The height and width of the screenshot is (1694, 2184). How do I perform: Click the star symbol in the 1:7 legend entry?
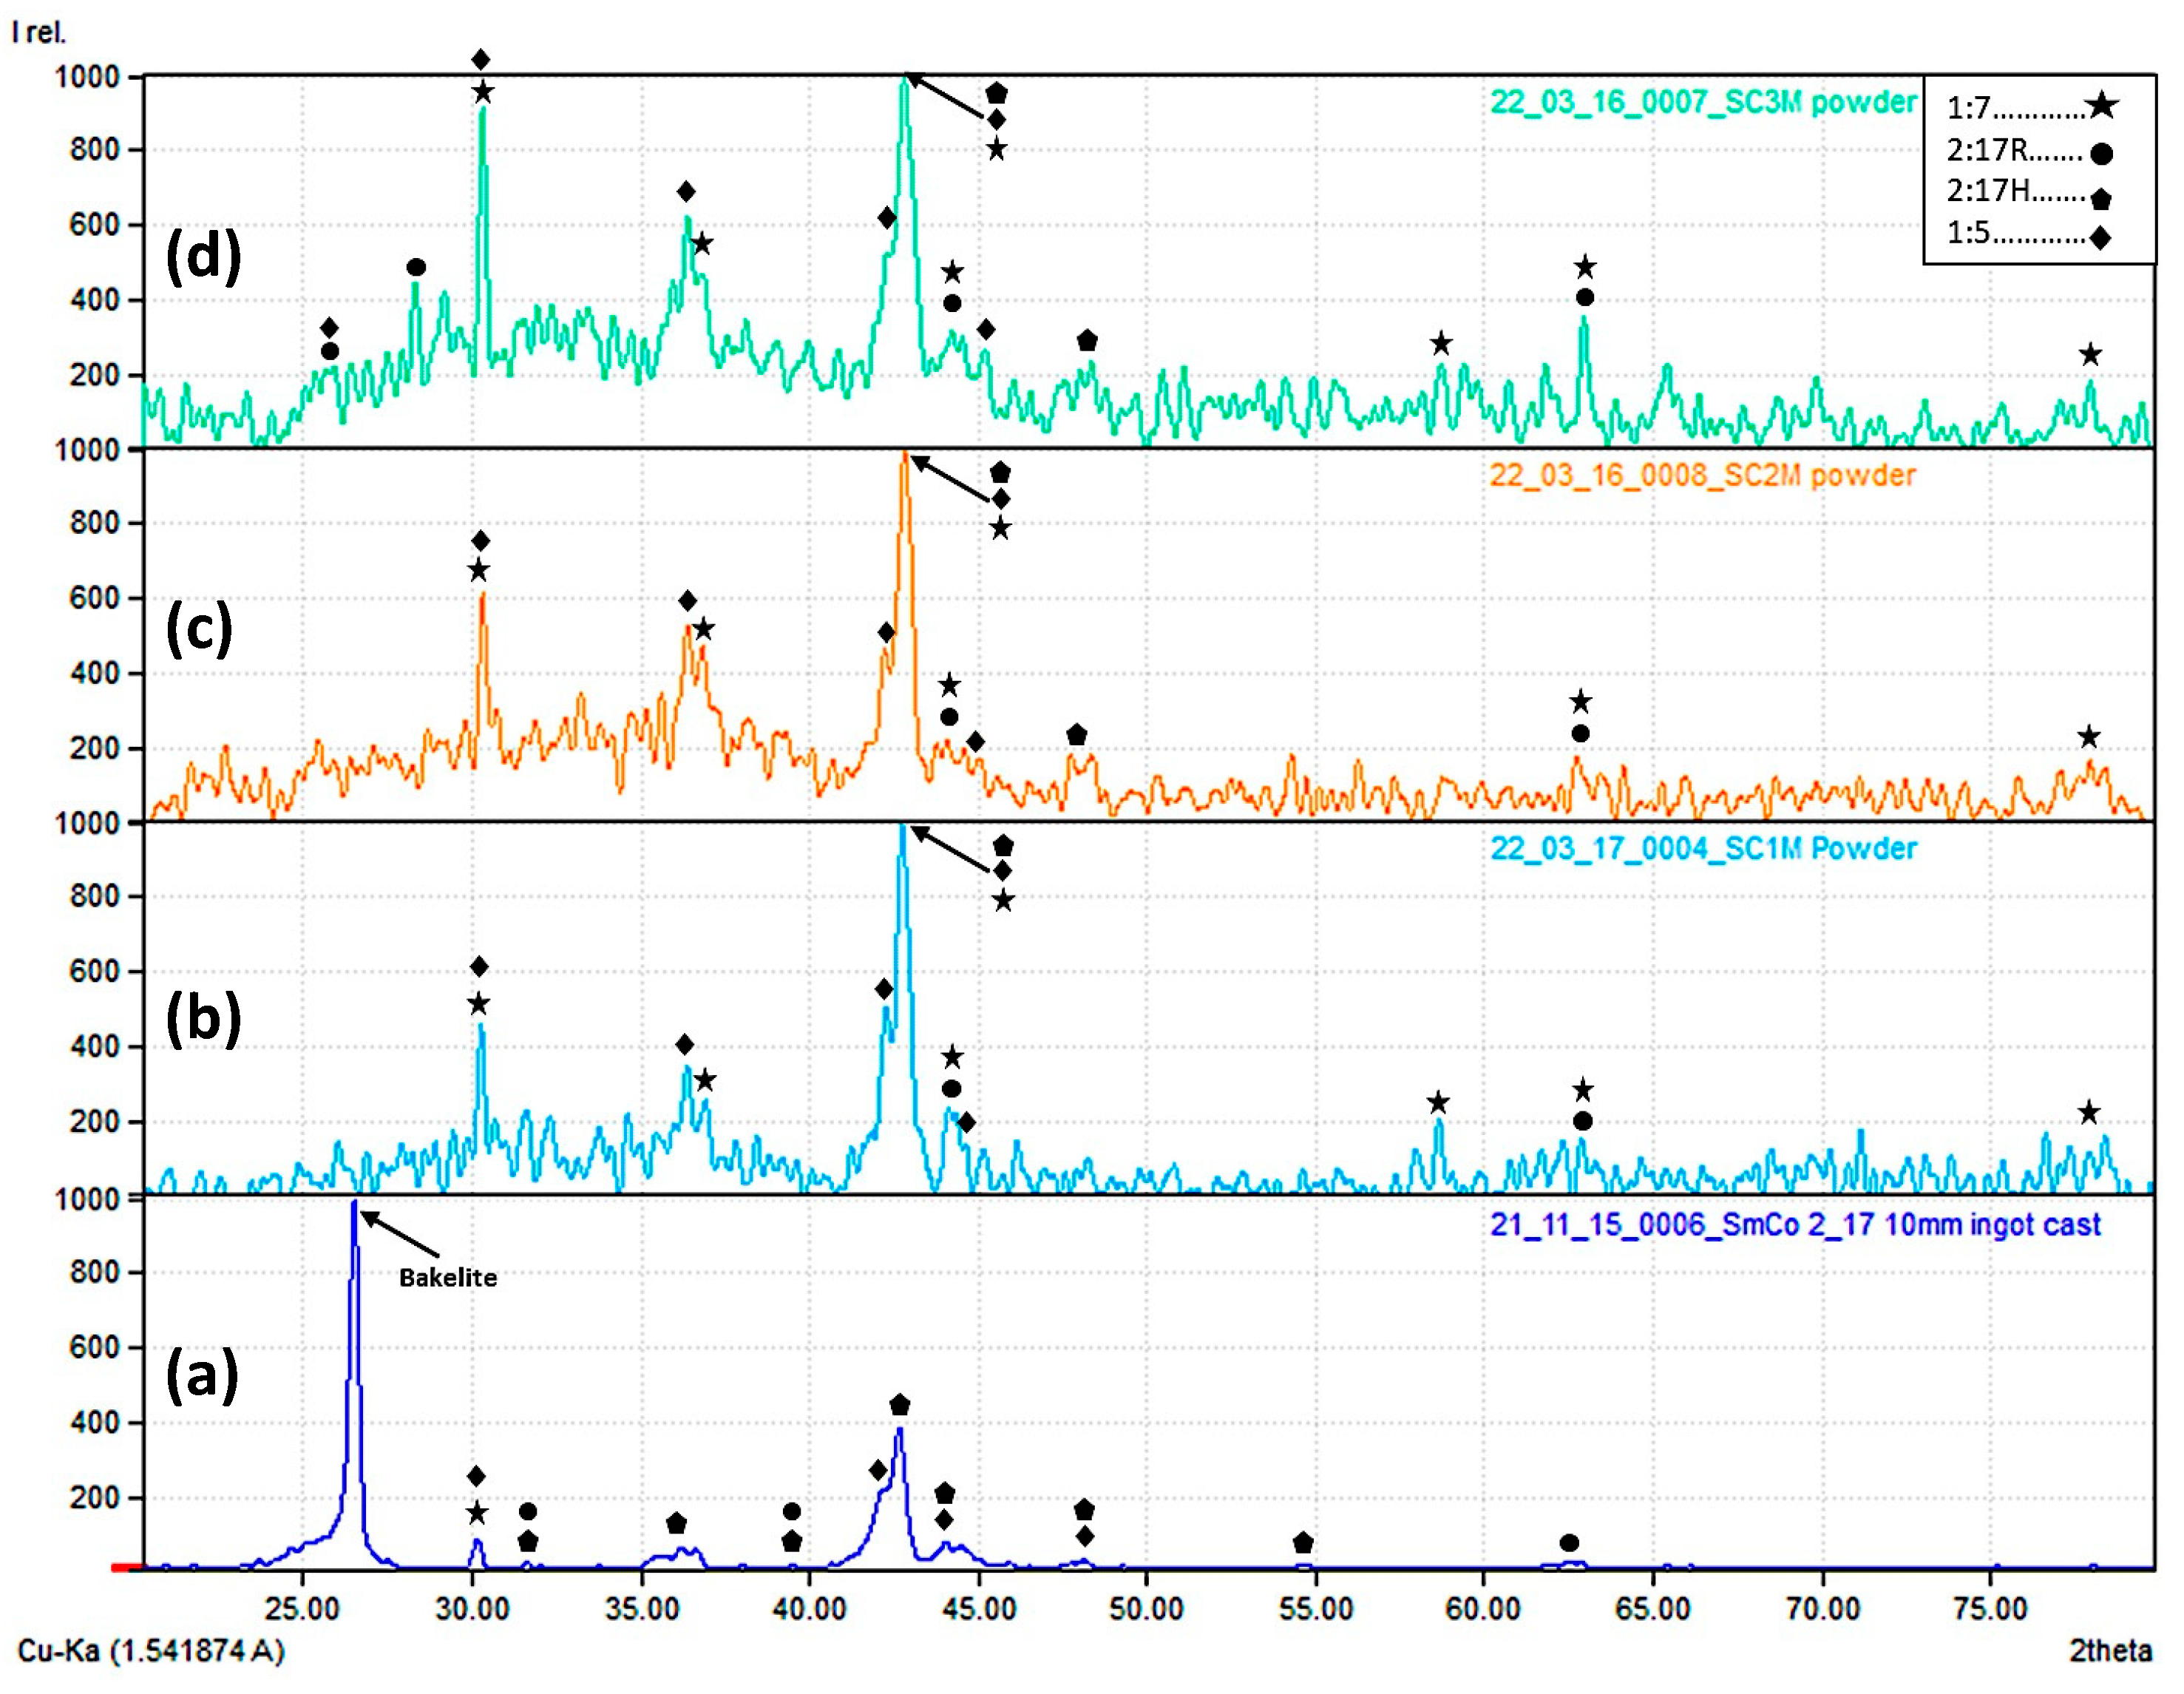click(2101, 106)
